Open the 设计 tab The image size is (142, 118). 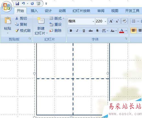pyautogui.click(x=48, y=11)
